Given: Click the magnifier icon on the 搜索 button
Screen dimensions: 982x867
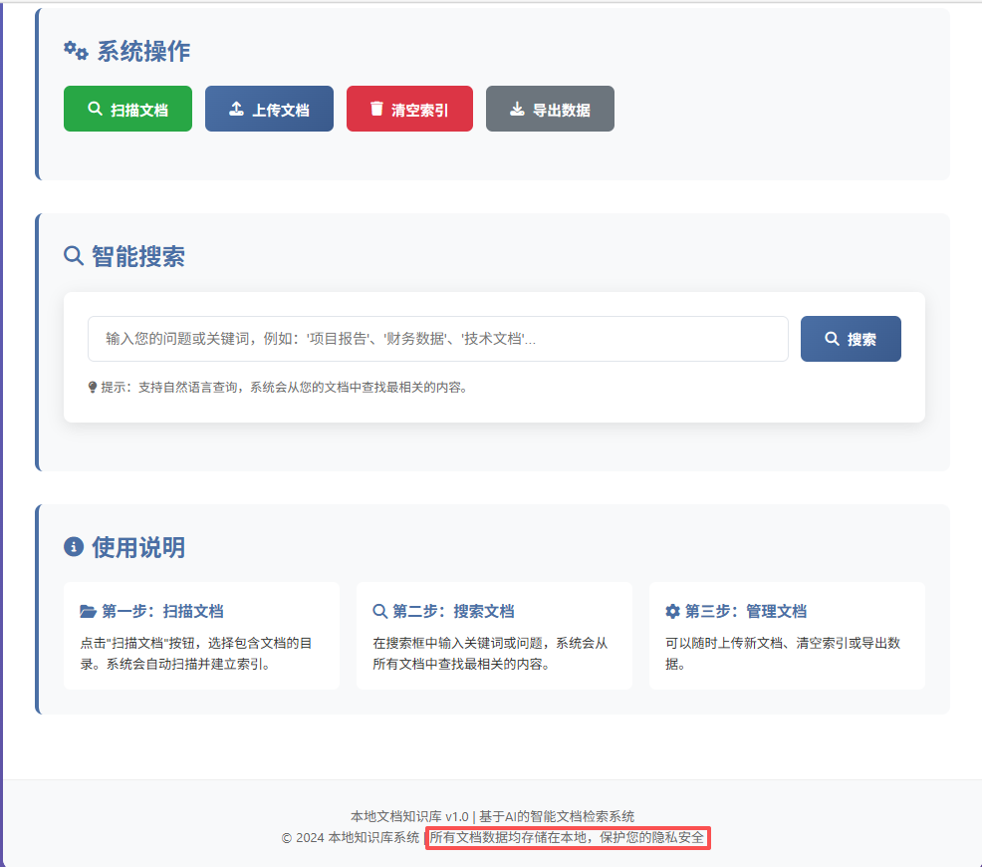Looking at the screenshot, I should [830, 338].
